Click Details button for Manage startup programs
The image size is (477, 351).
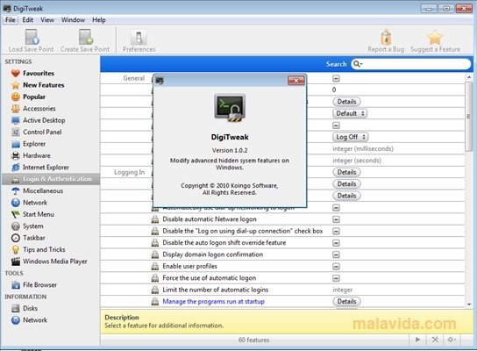click(347, 301)
